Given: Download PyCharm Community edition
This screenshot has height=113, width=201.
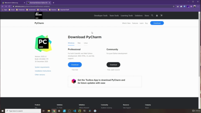Looking at the screenshot, I should pyautogui.click(x=113, y=65).
